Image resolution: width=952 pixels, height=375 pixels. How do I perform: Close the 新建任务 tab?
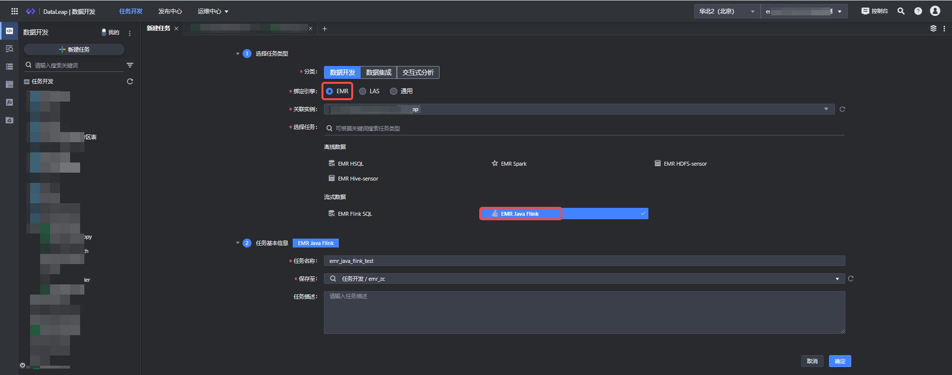(x=176, y=29)
